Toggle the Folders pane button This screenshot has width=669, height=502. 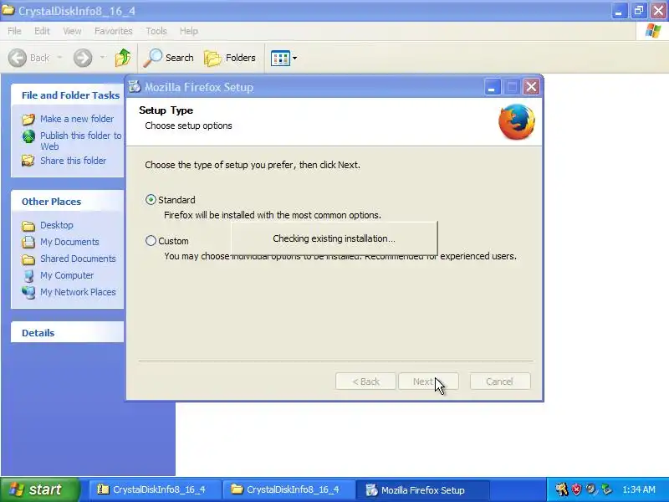230,58
